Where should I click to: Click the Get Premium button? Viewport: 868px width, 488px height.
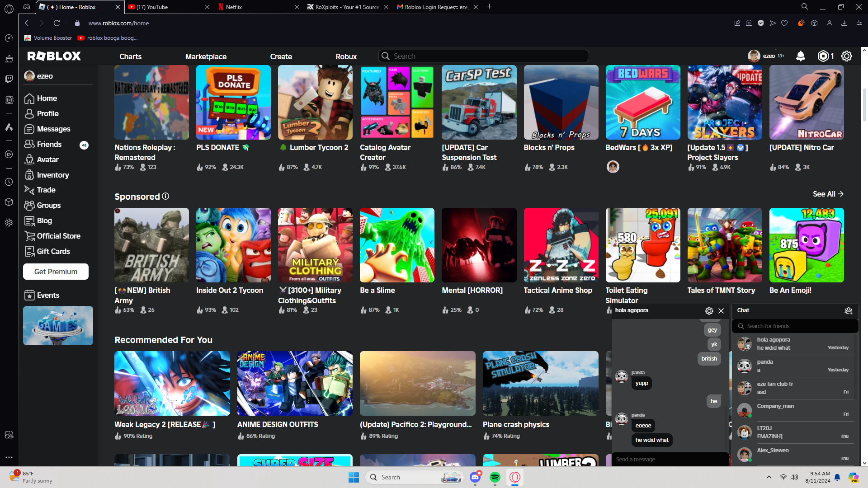(x=56, y=272)
